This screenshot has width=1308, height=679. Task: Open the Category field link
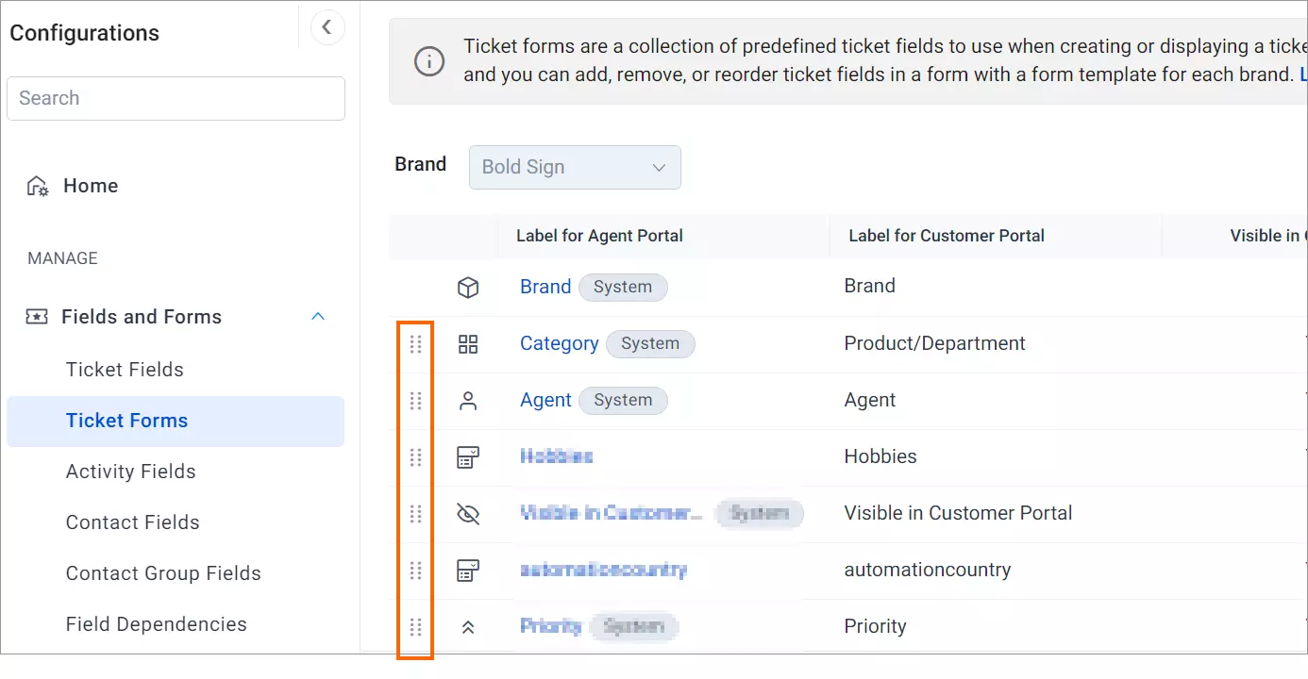(x=560, y=343)
